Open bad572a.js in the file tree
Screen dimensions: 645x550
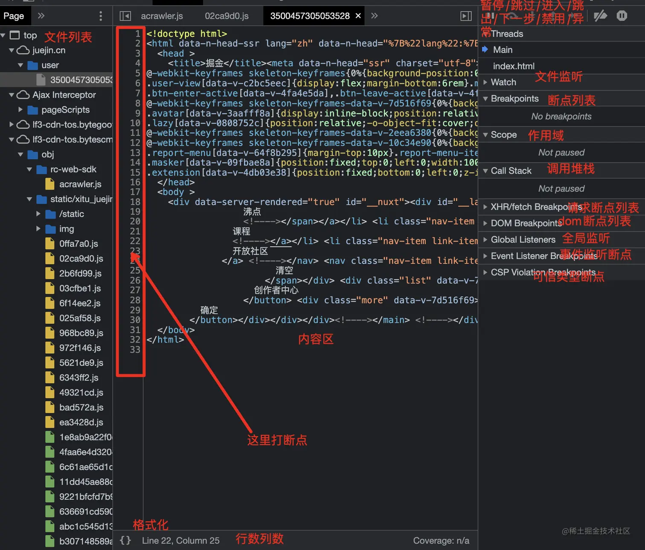point(81,407)
